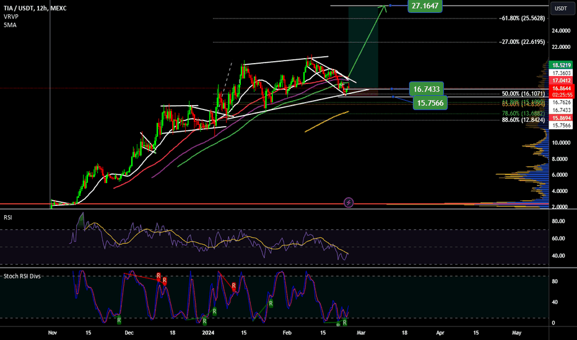Select the green 15.7566 price label
This screenshot has width=577, height=340.
430,103
